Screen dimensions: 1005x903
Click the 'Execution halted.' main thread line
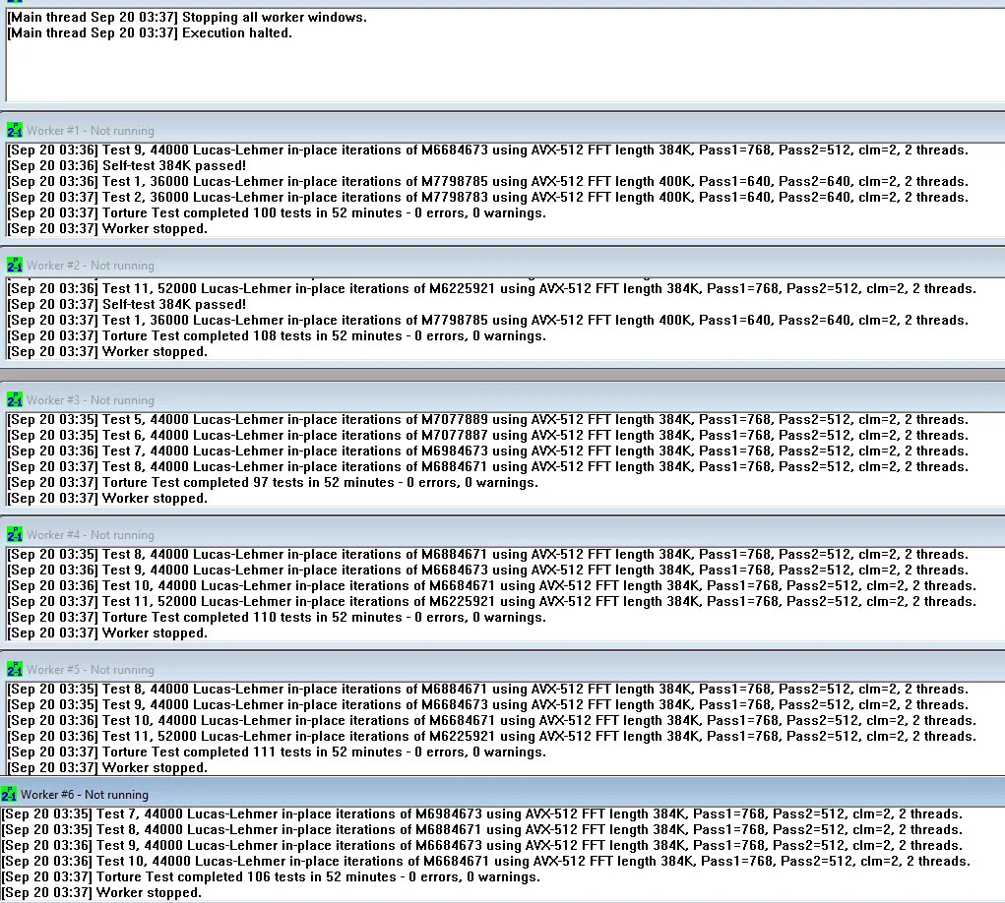coord(150,32)
